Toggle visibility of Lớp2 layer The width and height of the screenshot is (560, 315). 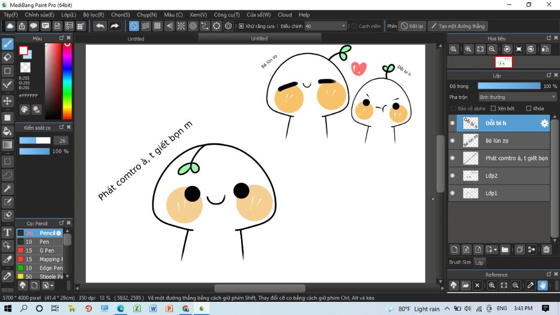tap(452, 176)
